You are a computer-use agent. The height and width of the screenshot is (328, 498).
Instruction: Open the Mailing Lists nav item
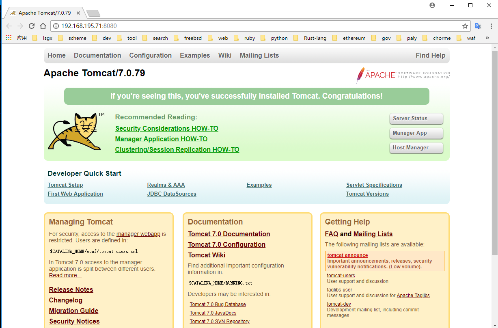click(x=259, y=56)
